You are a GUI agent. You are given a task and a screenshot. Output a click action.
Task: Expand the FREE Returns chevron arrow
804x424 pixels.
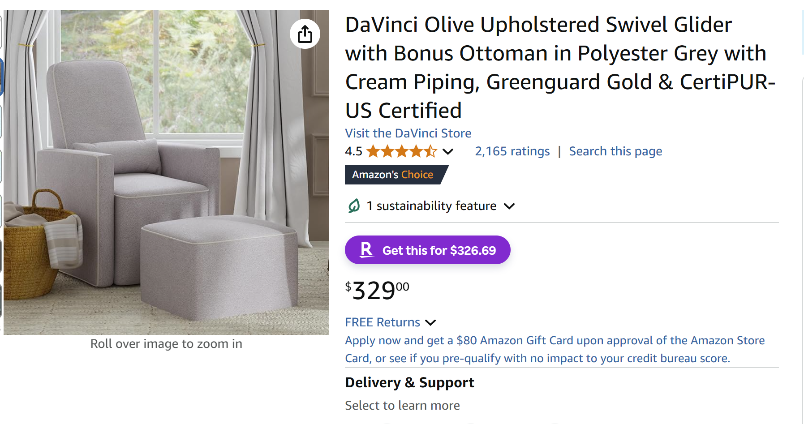coord(430,322)
